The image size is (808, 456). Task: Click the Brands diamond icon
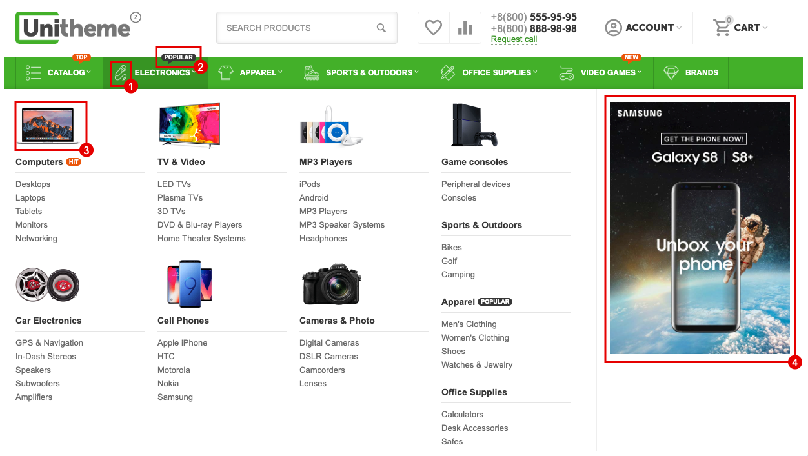pyautogui.click(x=671, y=72)
